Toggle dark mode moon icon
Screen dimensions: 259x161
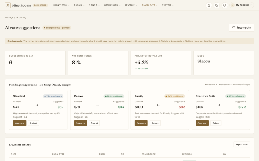click(217, 5)
